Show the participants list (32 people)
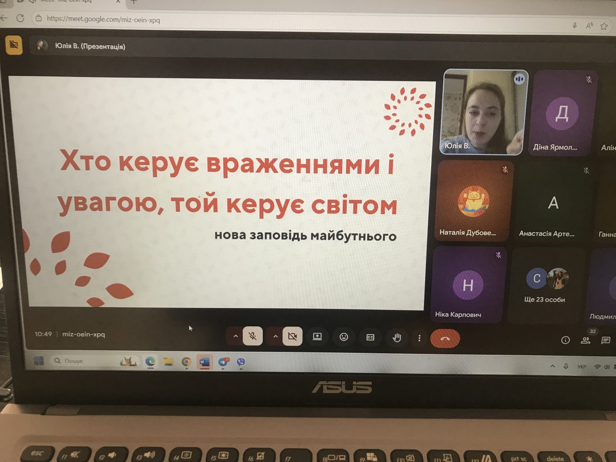This screenshot has width=616, height=462. [x=586, y=340]
